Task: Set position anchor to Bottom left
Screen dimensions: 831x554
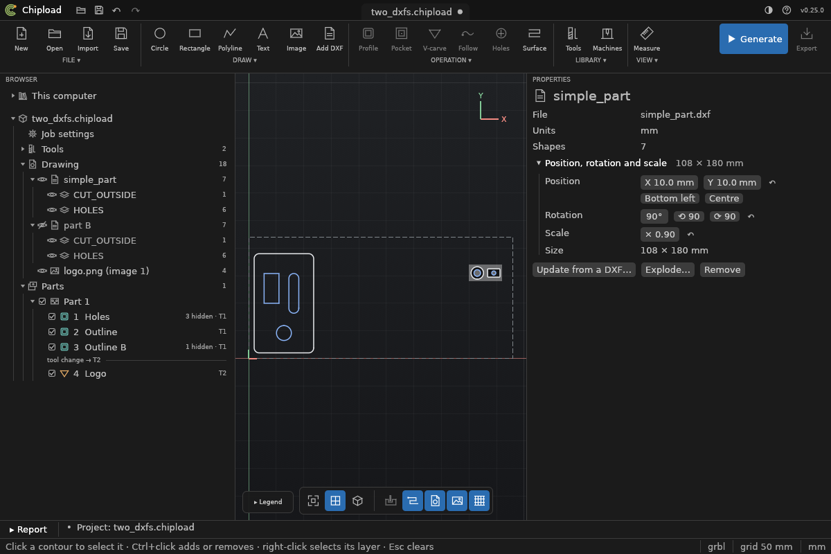Action: click(670, 198)
